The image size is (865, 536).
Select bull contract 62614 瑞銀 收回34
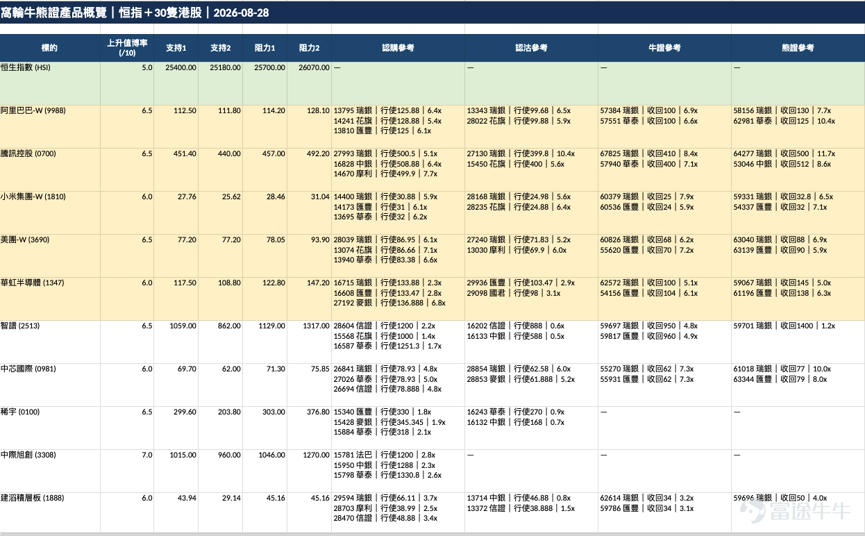646,498
